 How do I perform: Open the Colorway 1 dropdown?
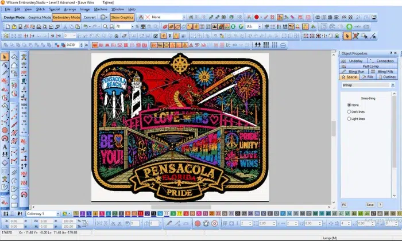58,213
